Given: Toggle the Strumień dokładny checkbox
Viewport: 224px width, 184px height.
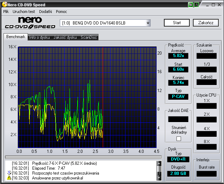Looking at the screenshot, I should point(179,139).
